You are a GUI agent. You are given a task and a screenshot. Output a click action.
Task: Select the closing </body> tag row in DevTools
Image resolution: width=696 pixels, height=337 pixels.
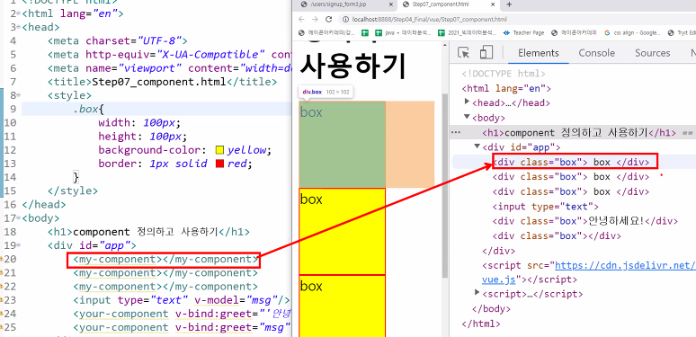(491, 308)
